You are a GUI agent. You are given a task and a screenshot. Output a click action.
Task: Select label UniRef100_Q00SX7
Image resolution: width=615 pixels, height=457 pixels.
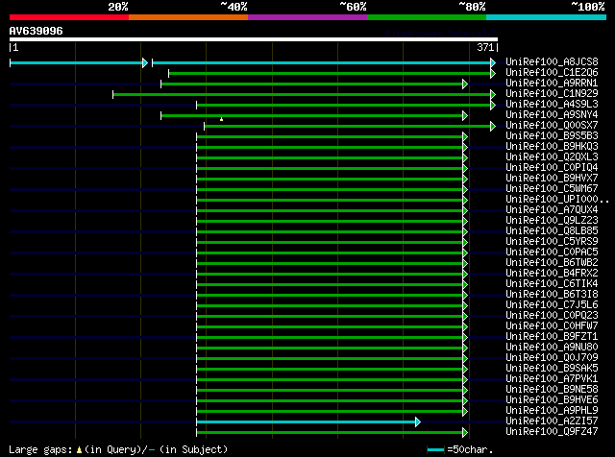tap(552, 126)
